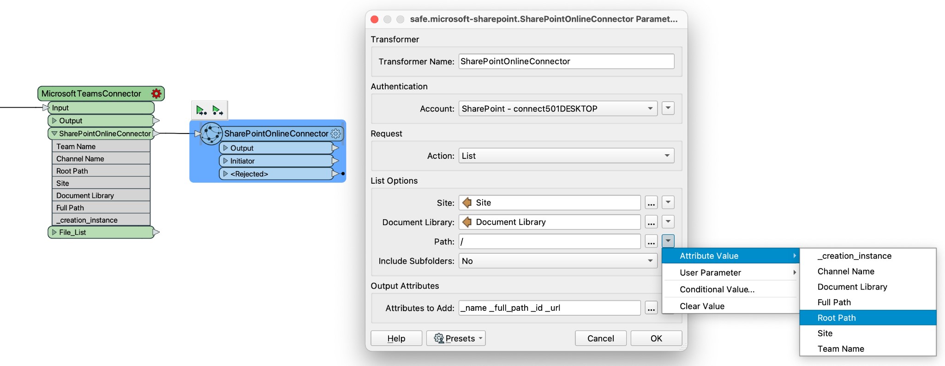Click the Help button
The width and height of the screenshot is (945, 366).
[x=396, y=338]
